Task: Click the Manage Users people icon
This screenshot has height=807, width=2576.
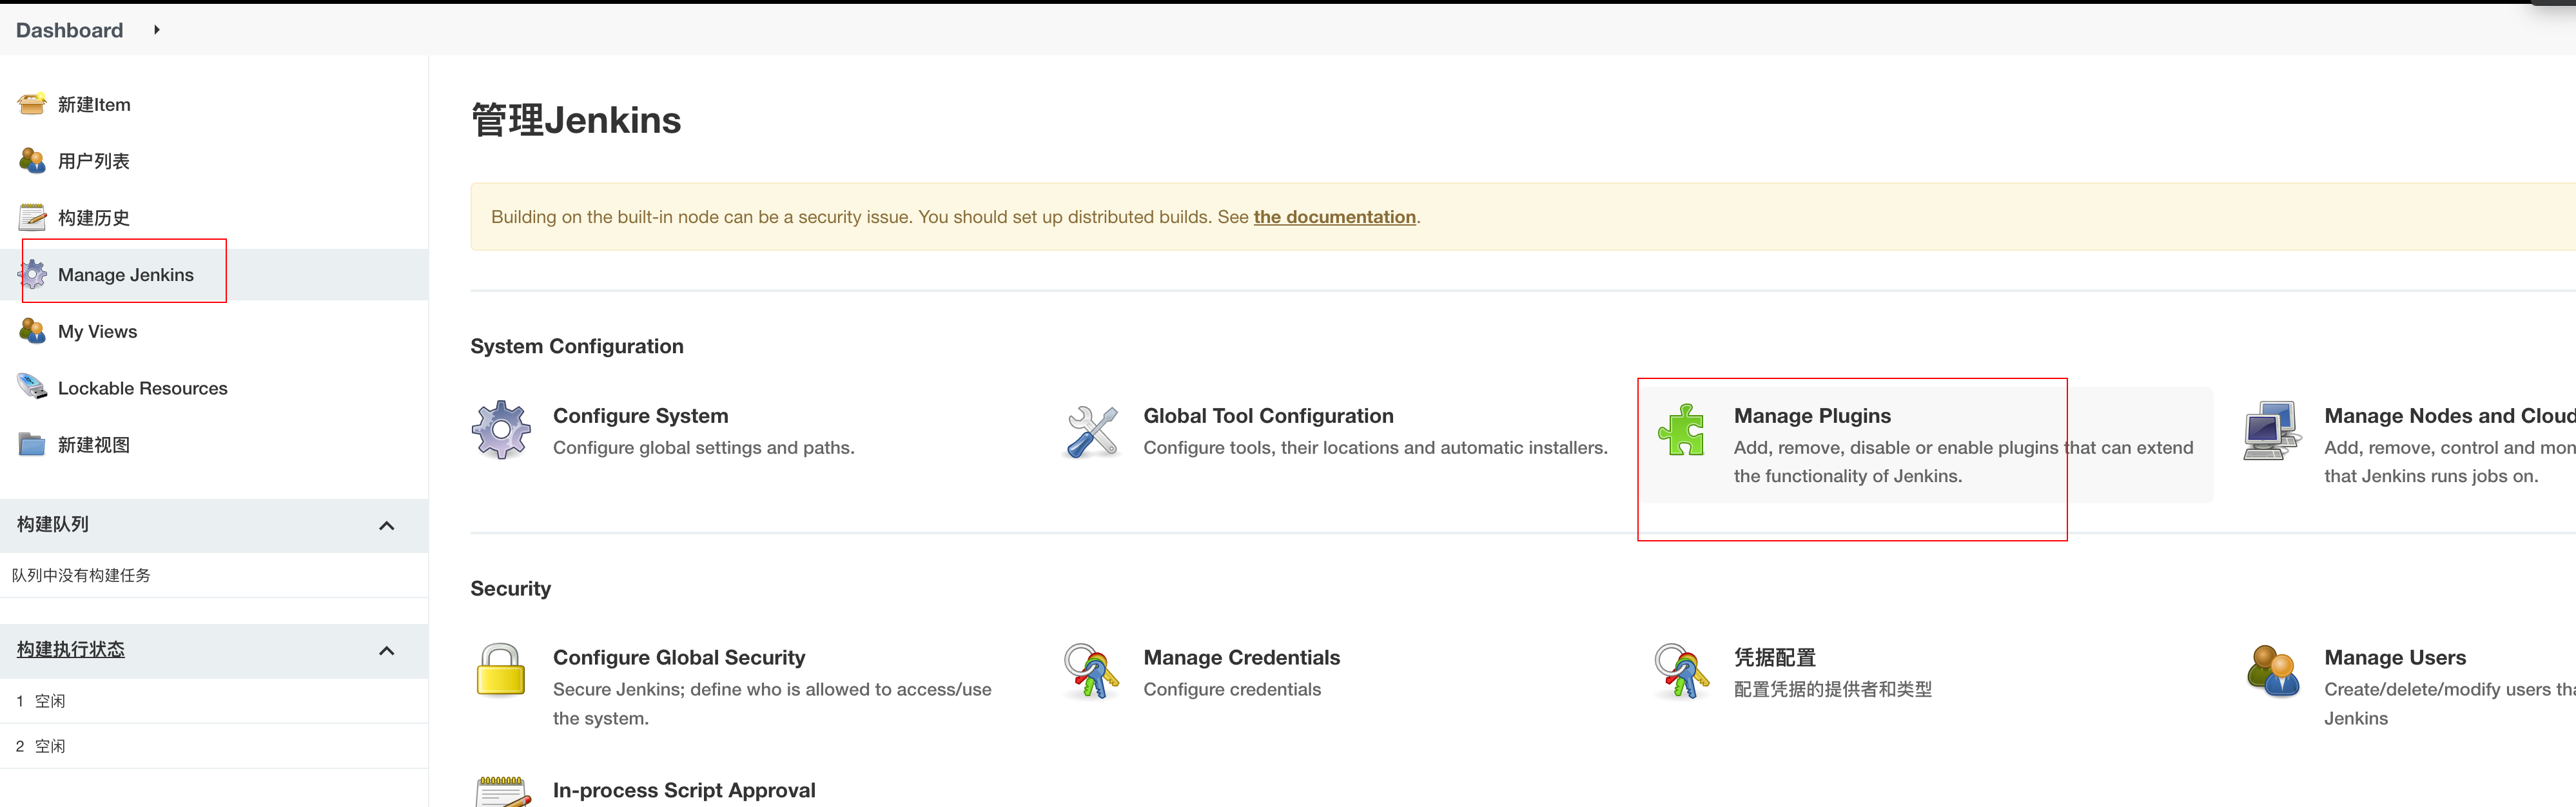Action: point(2274,672)
